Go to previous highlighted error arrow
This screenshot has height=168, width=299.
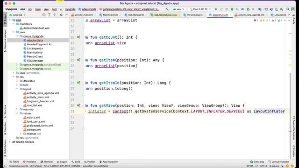(x=285, y=21)
